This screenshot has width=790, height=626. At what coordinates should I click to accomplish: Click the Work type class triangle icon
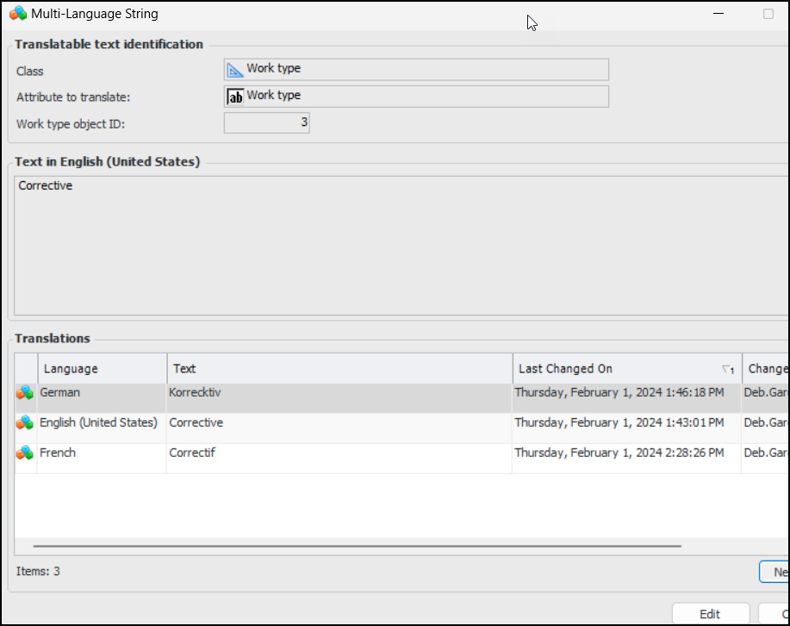[235, 70]
